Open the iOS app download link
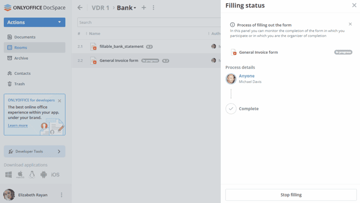 [55, 175]
